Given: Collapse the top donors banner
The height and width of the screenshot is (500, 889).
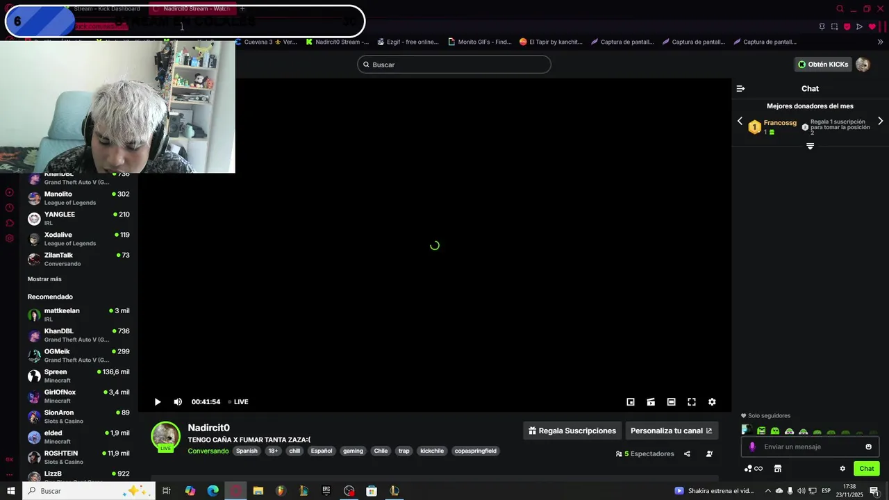Looking at the screenshot, I should click(810, 147).
